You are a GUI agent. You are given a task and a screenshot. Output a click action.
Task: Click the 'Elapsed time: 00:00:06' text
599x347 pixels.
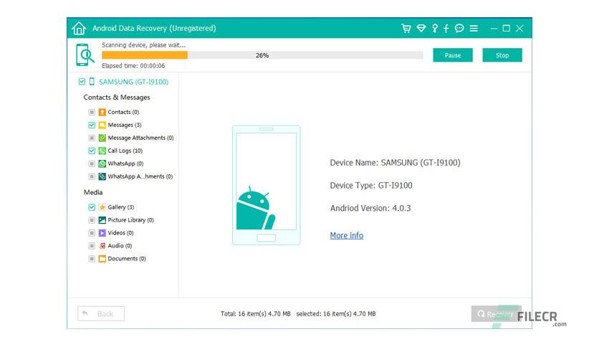pos(133,66)
